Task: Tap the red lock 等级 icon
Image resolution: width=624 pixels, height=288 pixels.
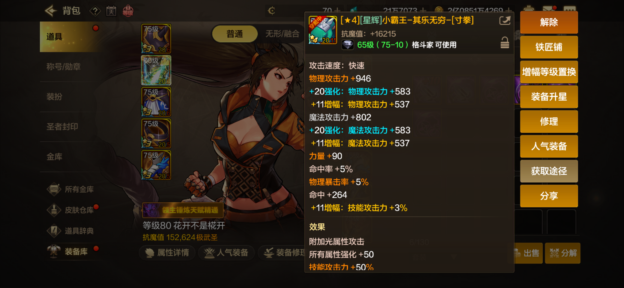Action: [128, 11]
